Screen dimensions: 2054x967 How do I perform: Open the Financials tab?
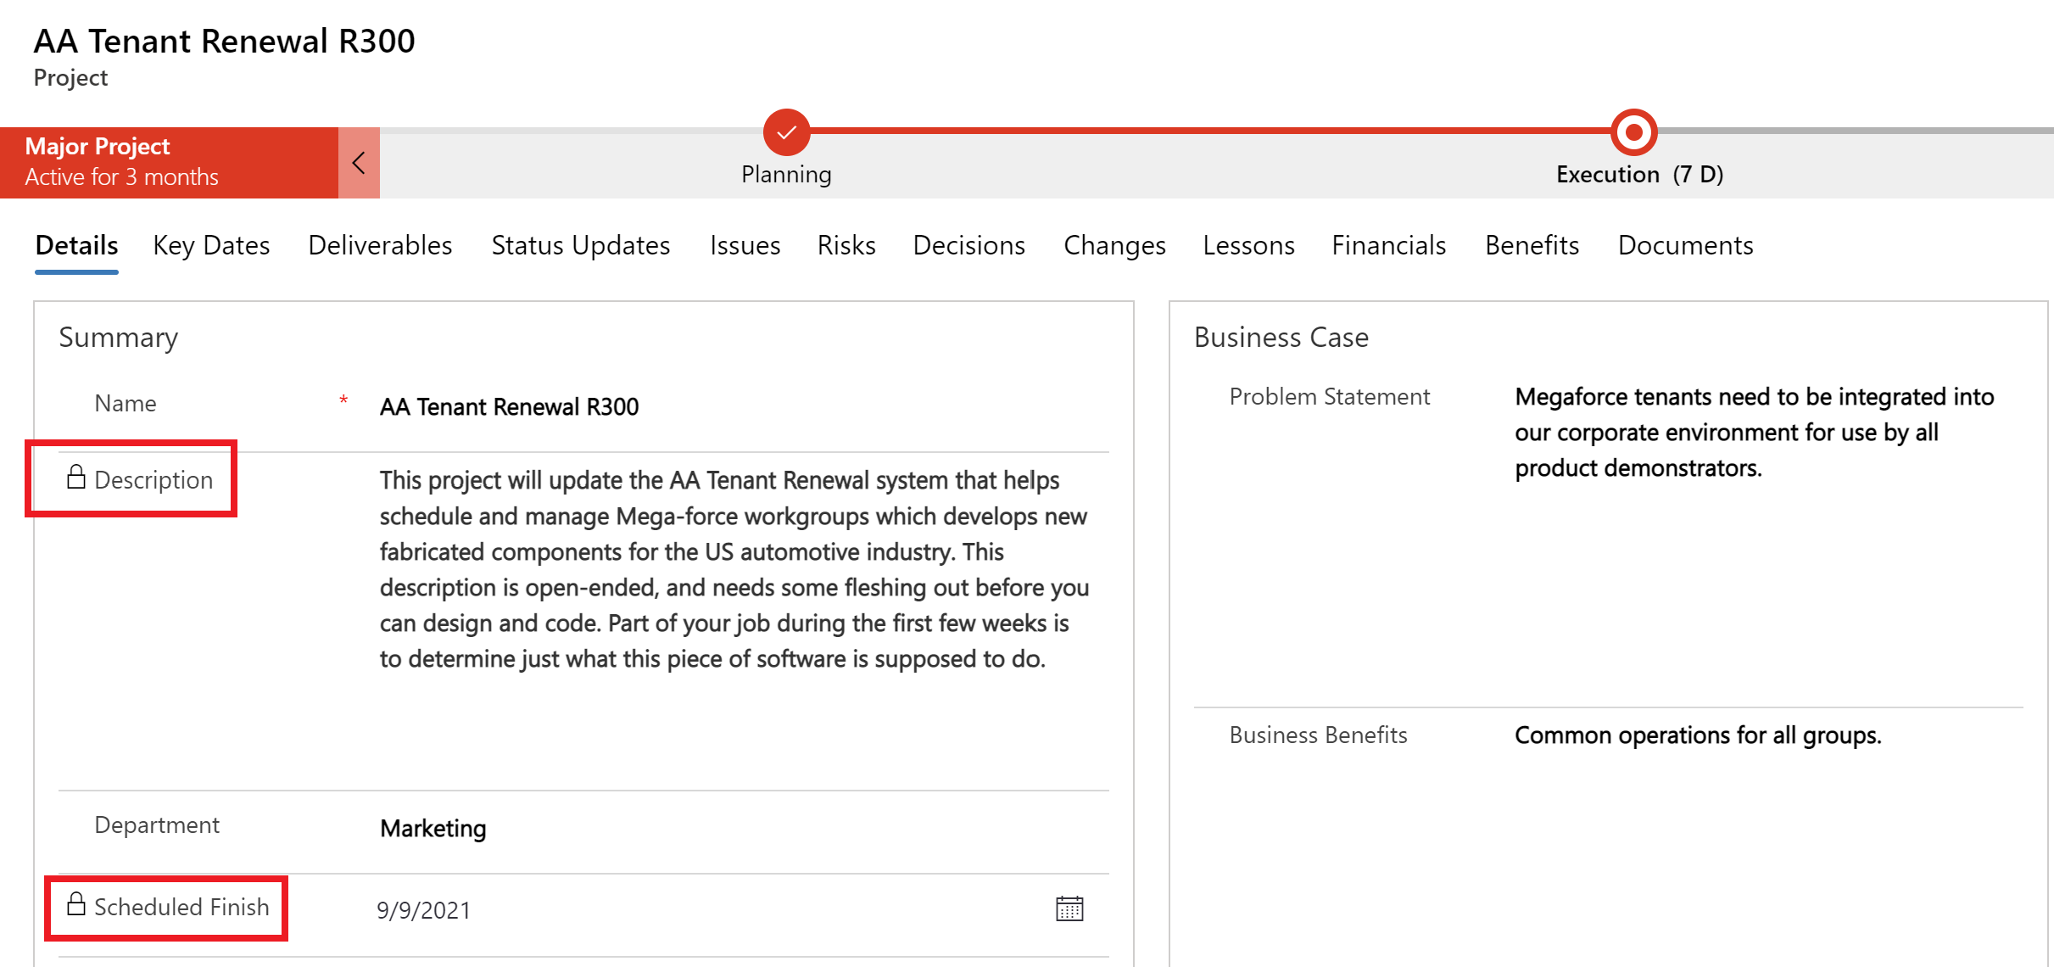tap(1388, 245)
